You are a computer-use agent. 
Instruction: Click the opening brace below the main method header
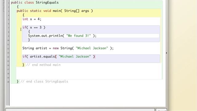coord(23,15)
